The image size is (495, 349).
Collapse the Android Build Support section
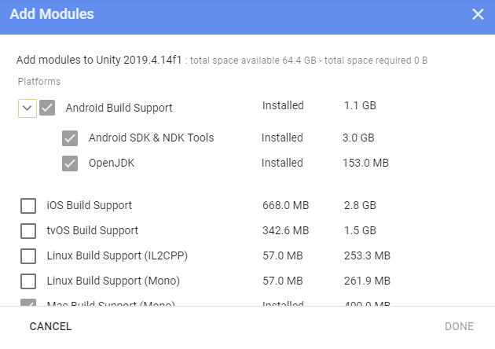[27, 108]
